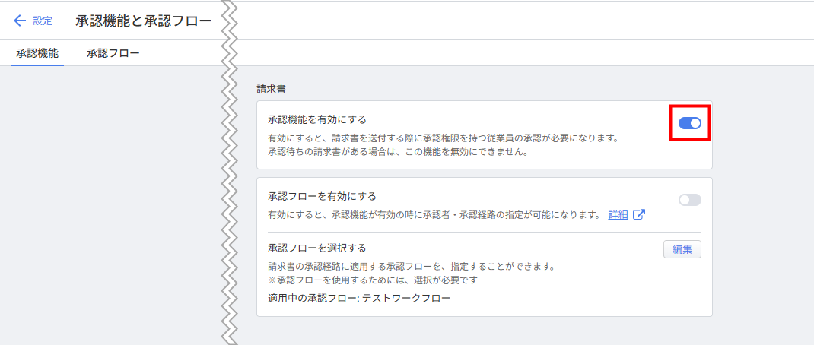This screenshot has width=814, height=345.
Task: Click the text starting 請求書の承認経路に適用する
Action: (x=411, y=267)
